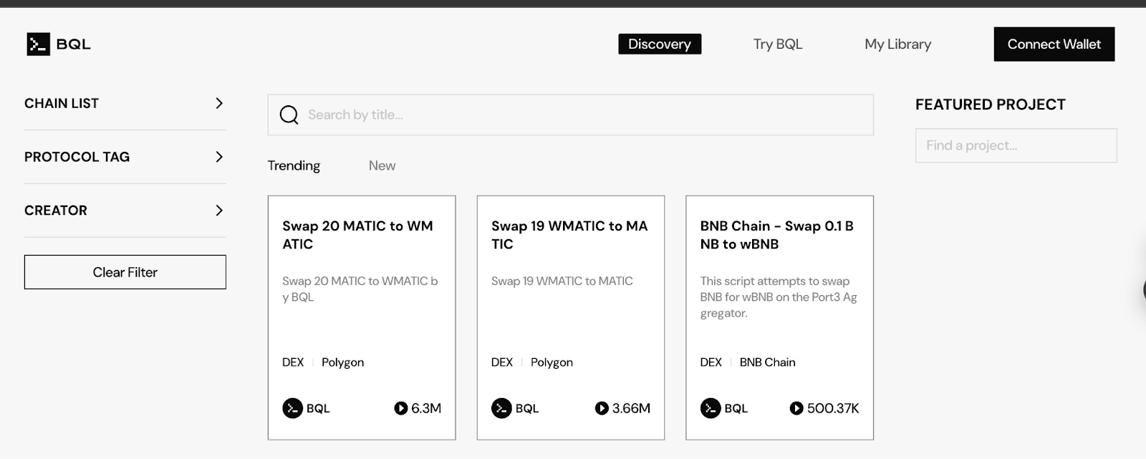Go to Try BQL

pos(778,44)
